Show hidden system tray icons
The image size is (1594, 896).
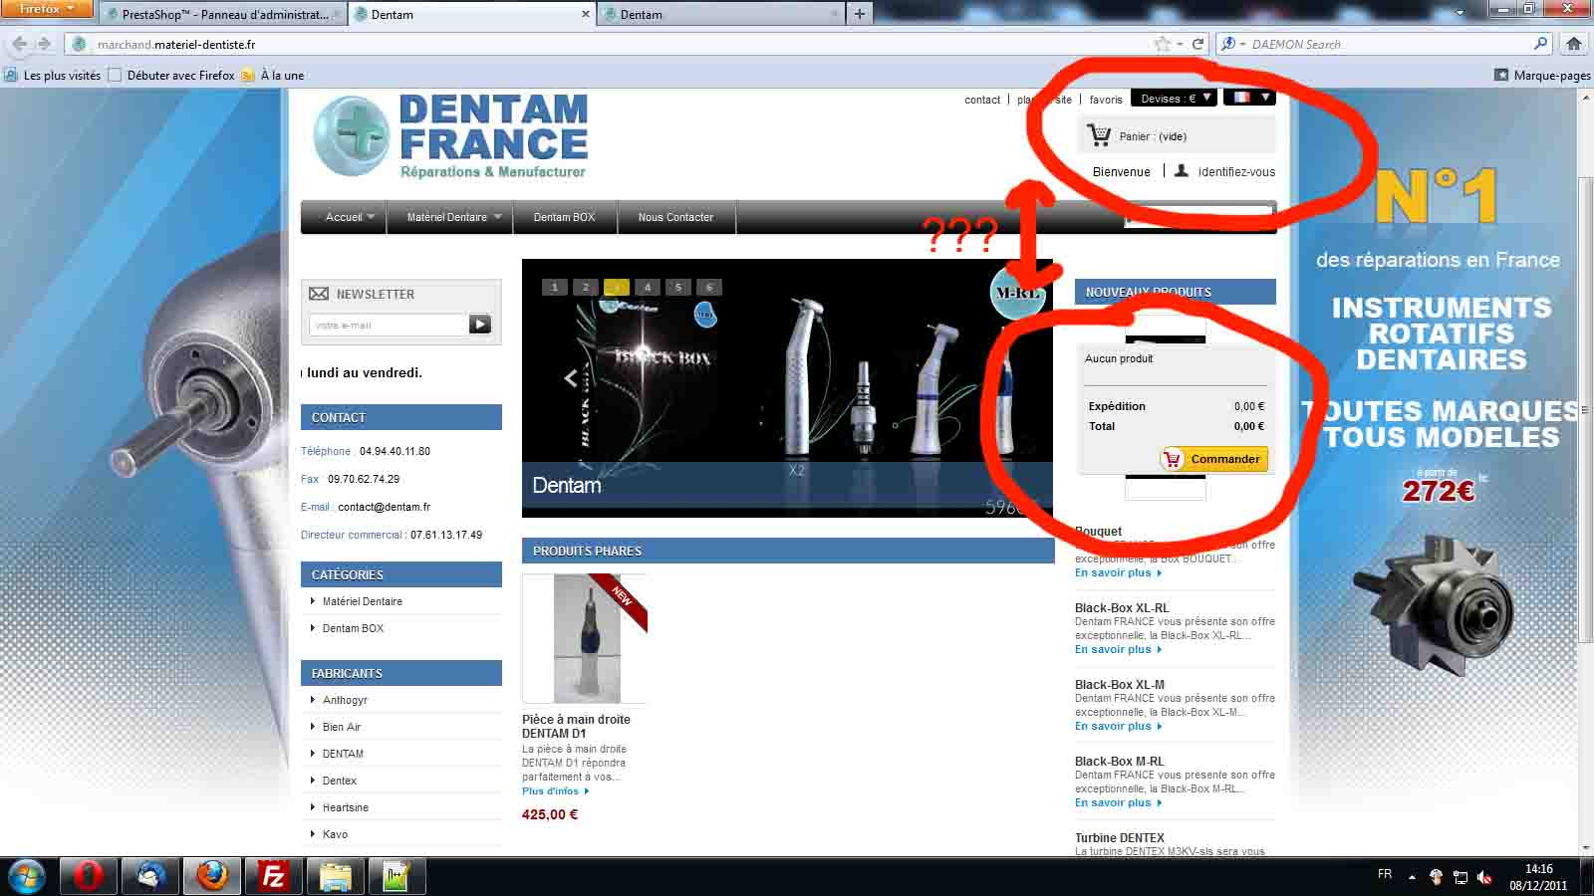1412,877
